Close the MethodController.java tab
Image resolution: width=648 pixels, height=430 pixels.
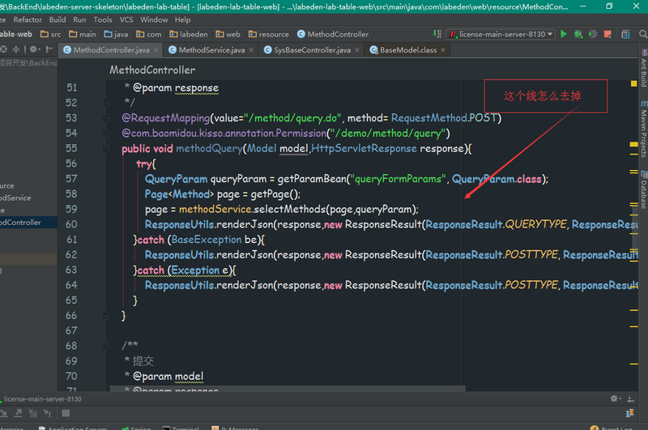pos(157,50)
